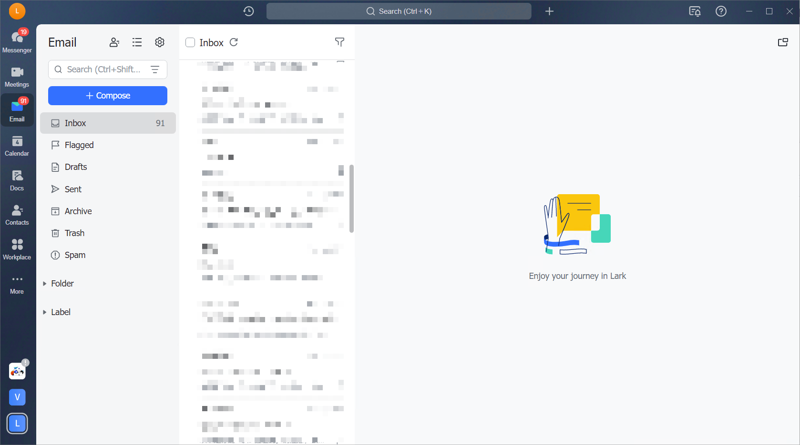
Task: Toggle the select-all Inbox checkbox
Action: [190, 42]
